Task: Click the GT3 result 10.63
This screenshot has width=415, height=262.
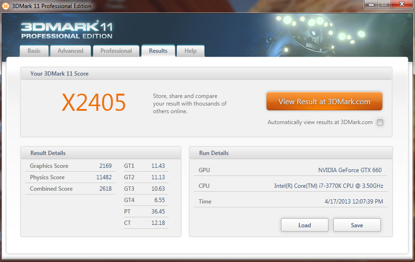Action: (158, 189)
